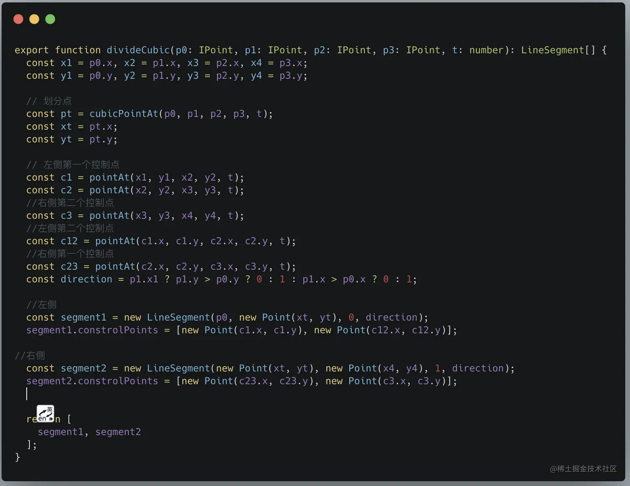Click the yellow minimize window dot

[34, 19]
